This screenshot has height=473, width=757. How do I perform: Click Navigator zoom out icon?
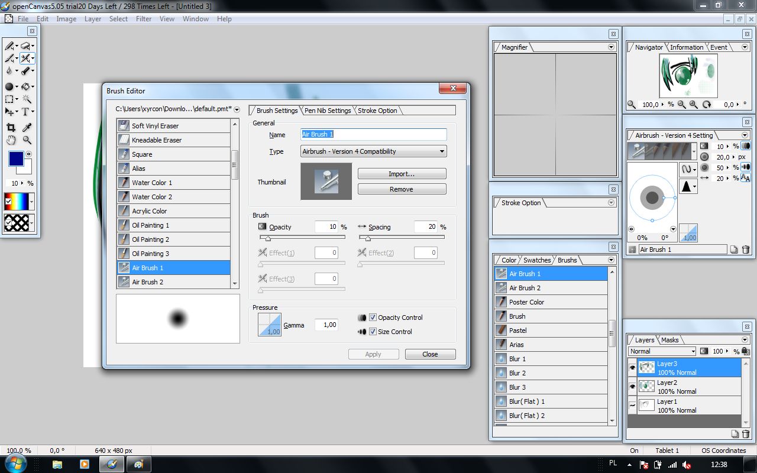681,105
